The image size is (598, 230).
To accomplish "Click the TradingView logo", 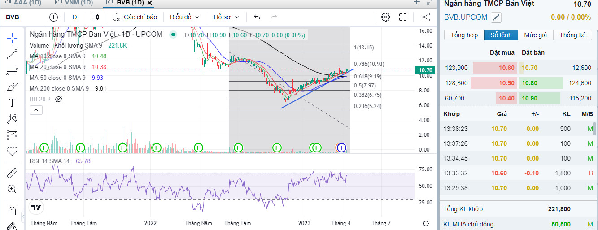I will (x=36, y=207).
